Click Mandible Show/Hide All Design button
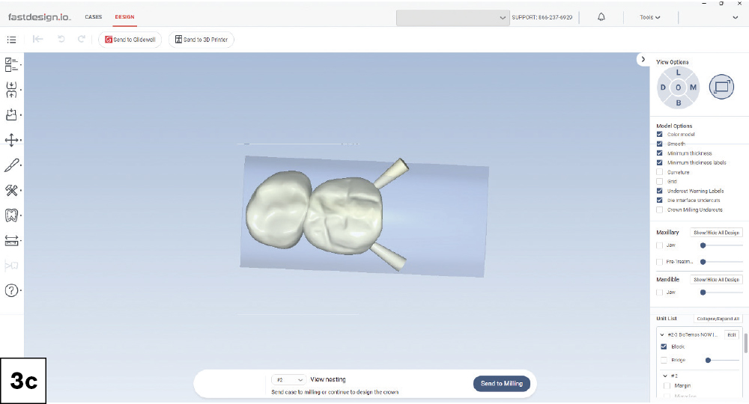The width and height of the screenshot is (749, 404). (x=716, y=280)
